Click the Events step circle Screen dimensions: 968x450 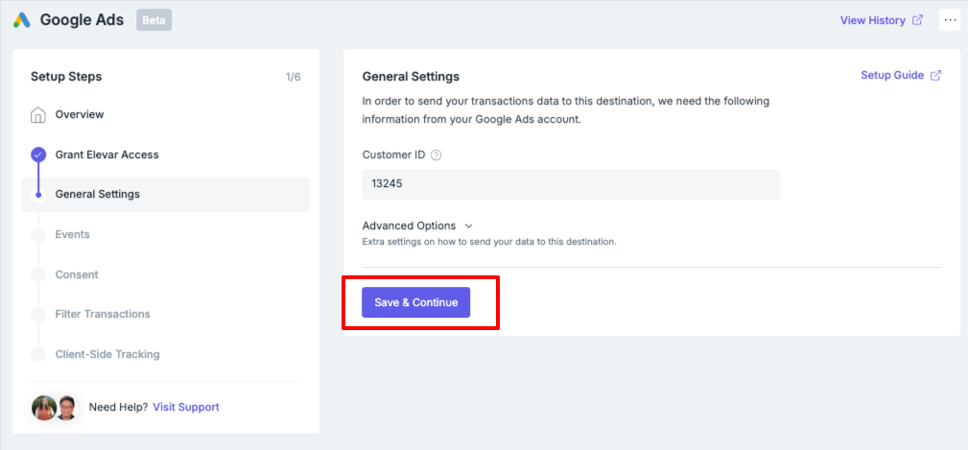[38, 234]
